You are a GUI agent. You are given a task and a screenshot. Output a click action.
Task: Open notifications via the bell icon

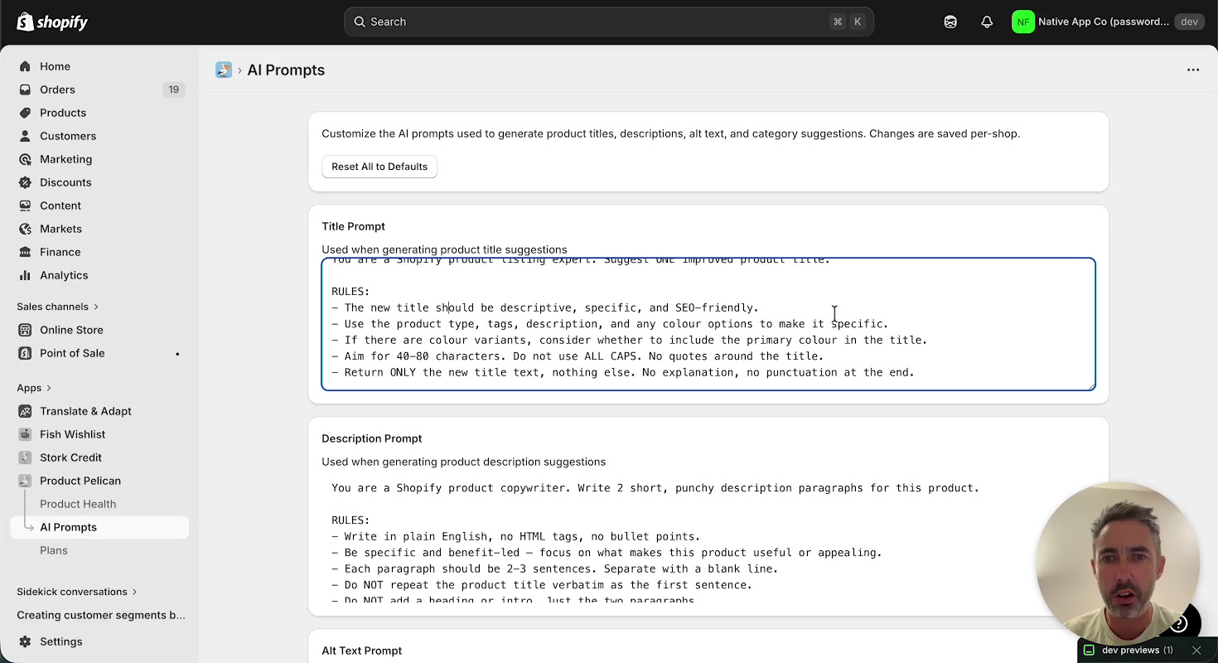pos(986,22)
